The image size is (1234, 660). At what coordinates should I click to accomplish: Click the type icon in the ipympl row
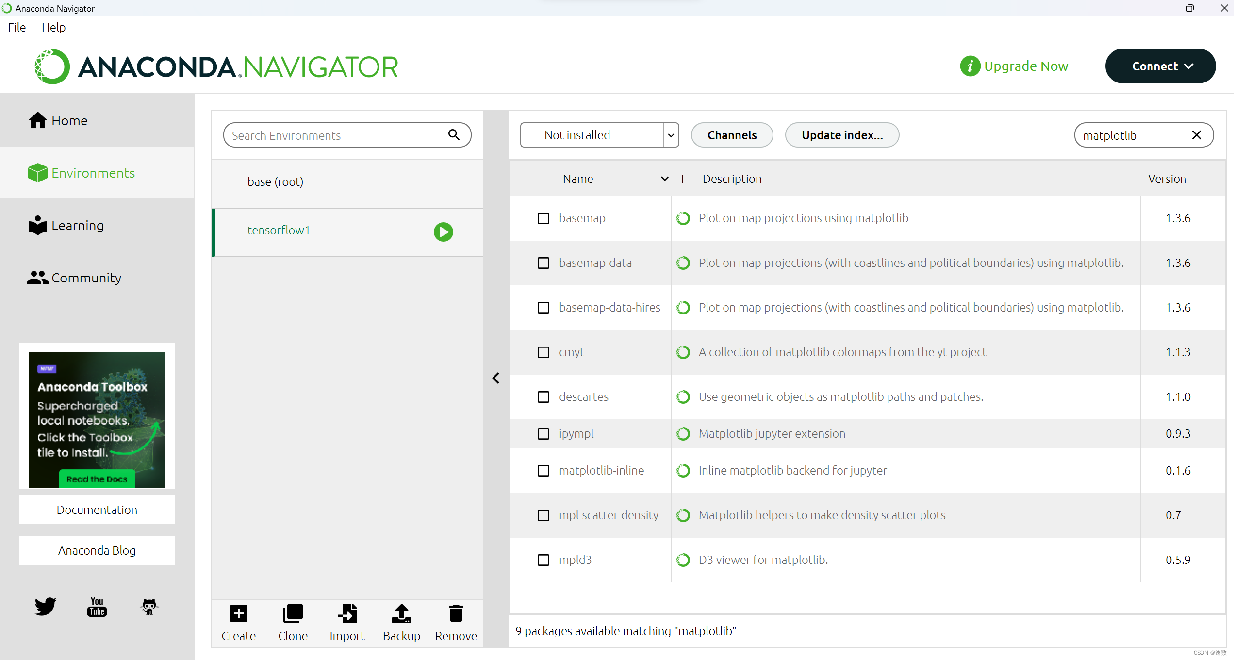pyautogui.click(x=683, y=434)
